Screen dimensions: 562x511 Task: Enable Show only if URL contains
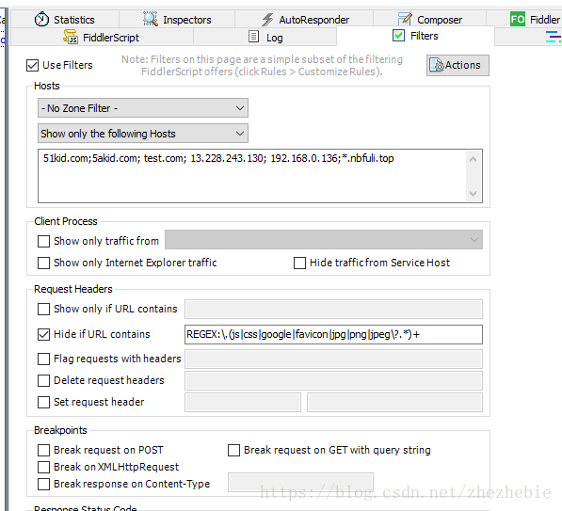(43, 309)
